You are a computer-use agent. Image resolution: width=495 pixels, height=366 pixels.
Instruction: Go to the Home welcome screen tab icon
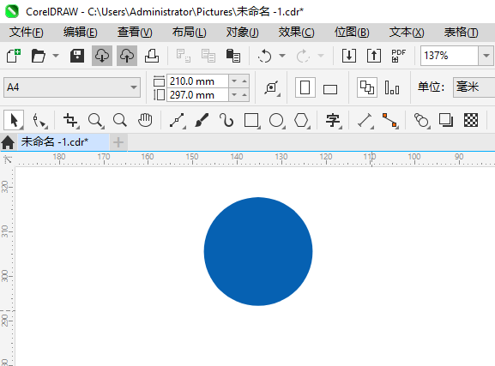[8, 142]
